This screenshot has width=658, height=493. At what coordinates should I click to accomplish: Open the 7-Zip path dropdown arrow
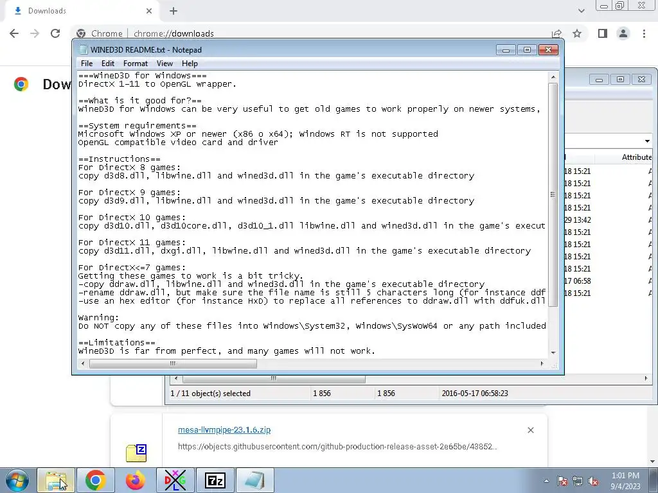[x=647, y=141]
